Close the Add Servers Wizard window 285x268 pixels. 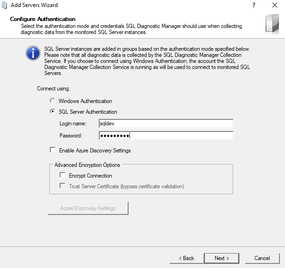click(x=275, y=5)
